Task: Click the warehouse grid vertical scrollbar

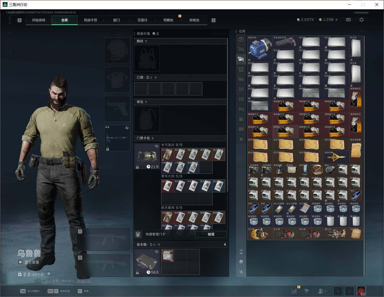Action: (x=364, y=156)
